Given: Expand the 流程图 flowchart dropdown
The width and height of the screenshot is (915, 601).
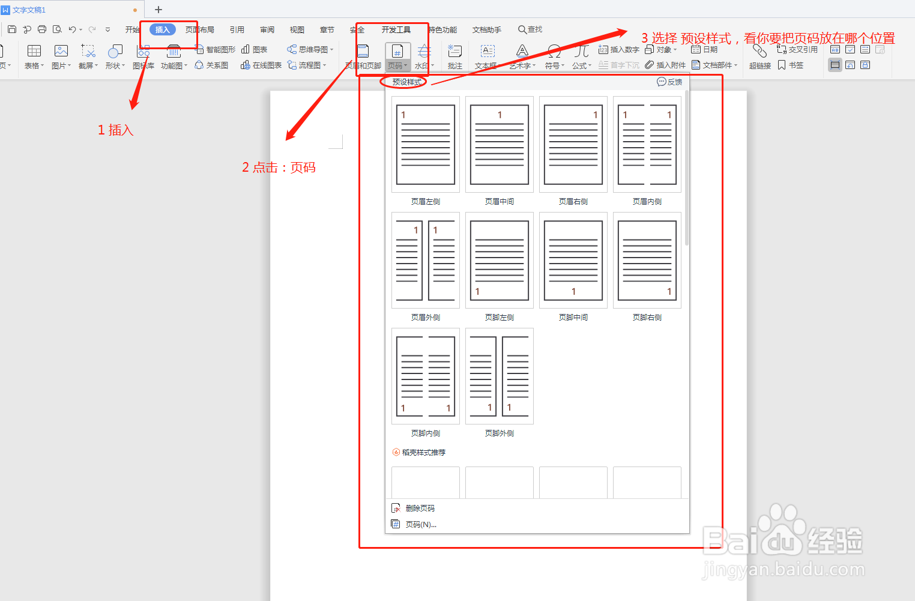Looking at the screenshot, I should [x=324, y=65].
